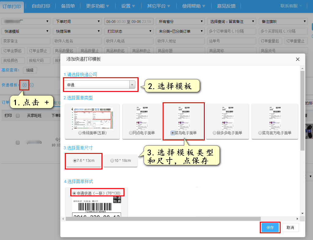
Task: Click the 买家旺旺 column header
Action: (34, 116)
